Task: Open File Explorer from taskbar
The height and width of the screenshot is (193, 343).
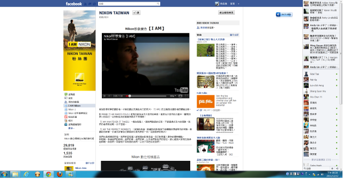Action: pos(16,174)
